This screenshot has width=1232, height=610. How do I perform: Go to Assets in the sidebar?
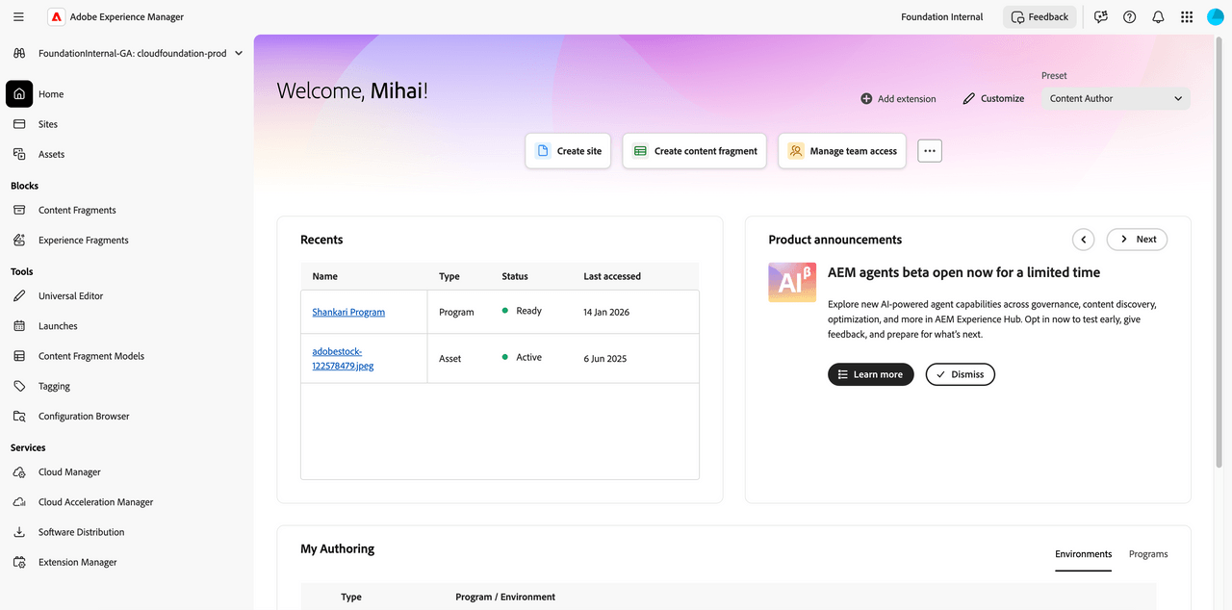(x=51, y=154)
